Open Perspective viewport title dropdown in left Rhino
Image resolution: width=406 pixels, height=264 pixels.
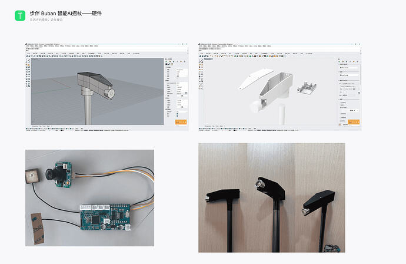(35, 59)
